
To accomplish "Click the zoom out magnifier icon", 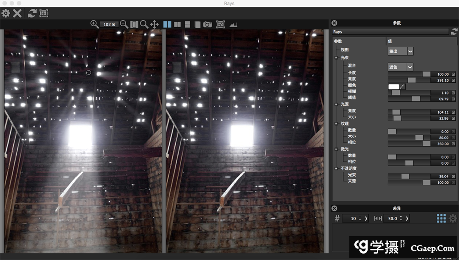I will tap(124, 24).
